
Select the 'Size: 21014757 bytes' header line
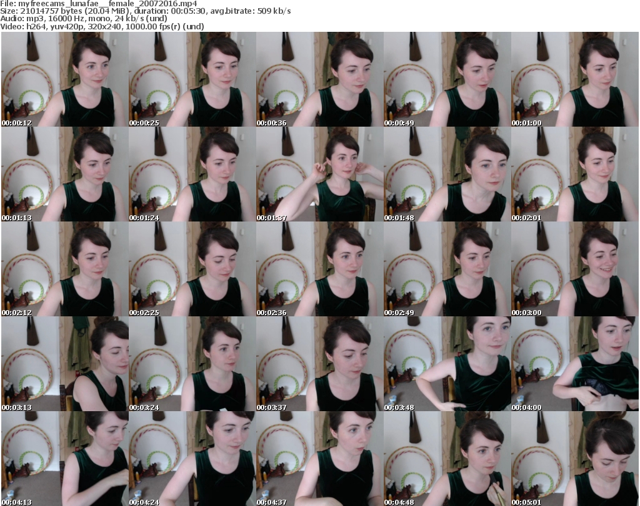(145, 11)
